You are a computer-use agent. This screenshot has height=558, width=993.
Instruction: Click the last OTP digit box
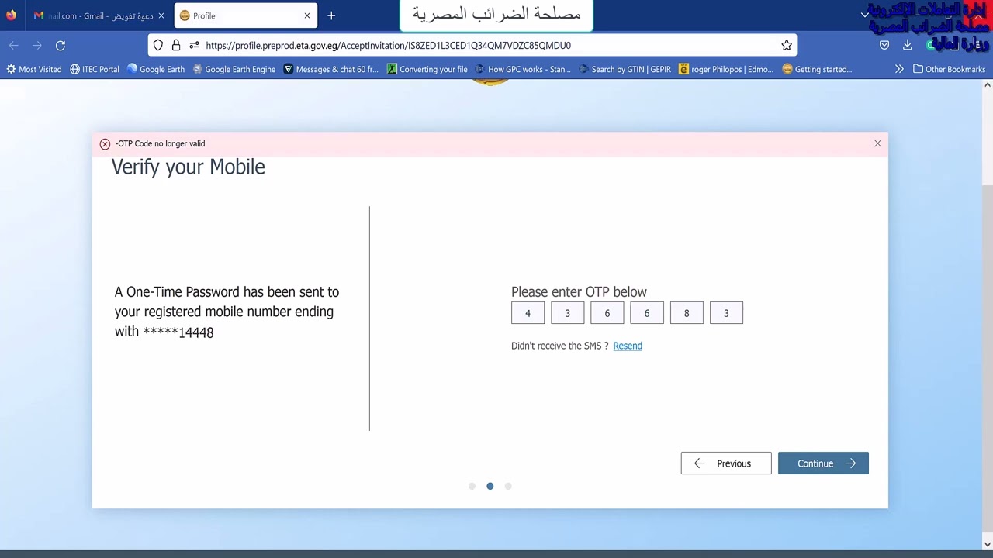coord(726,313)
